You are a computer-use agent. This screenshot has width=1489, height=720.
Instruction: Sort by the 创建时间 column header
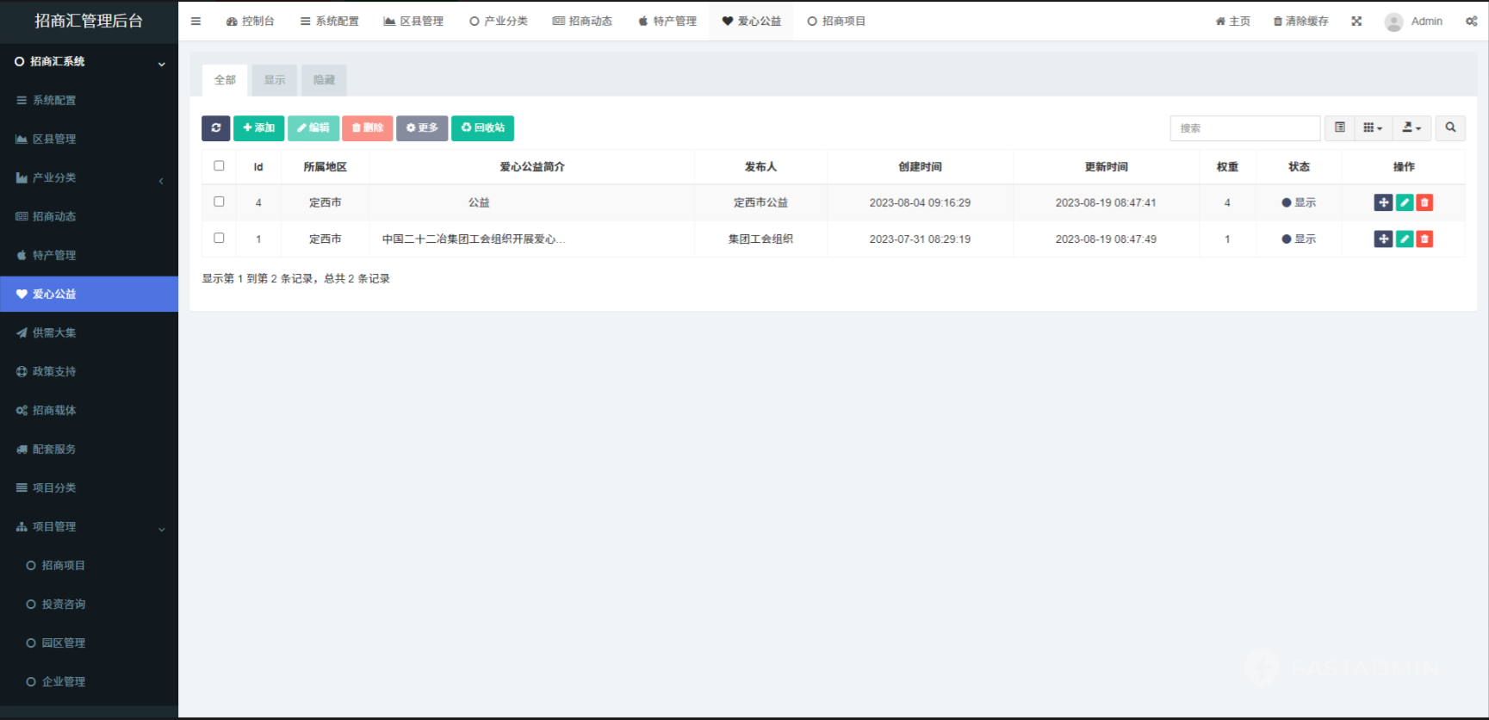point(920,166)
